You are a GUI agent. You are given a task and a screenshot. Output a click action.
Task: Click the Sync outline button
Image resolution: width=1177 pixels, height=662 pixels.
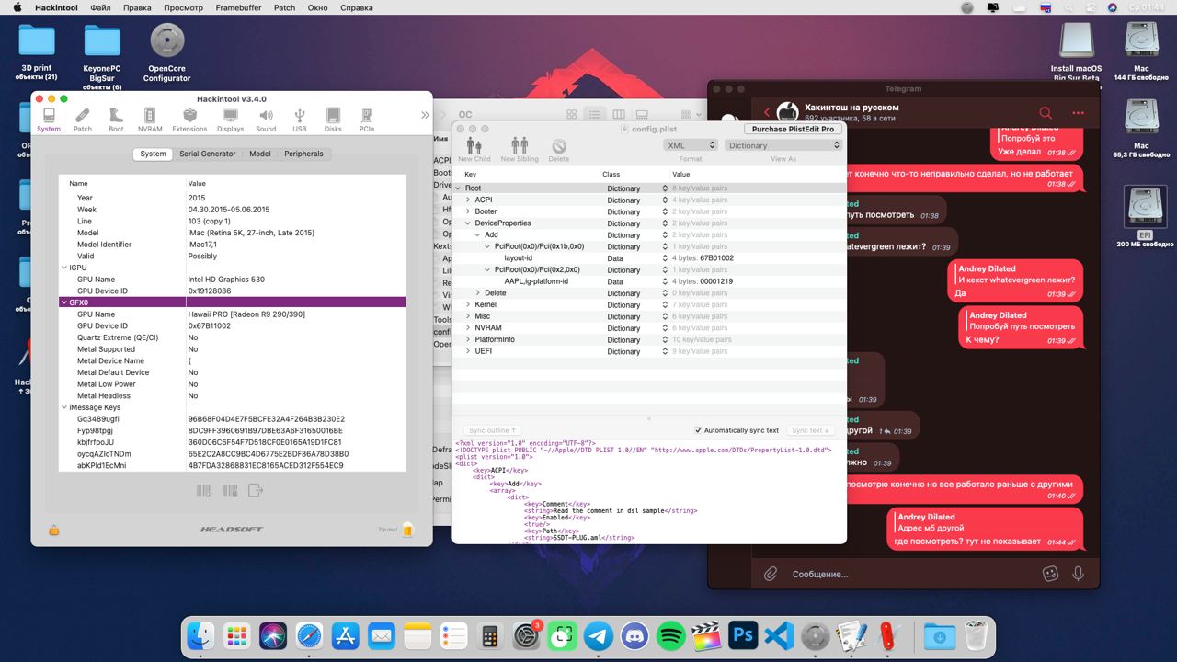492,430
